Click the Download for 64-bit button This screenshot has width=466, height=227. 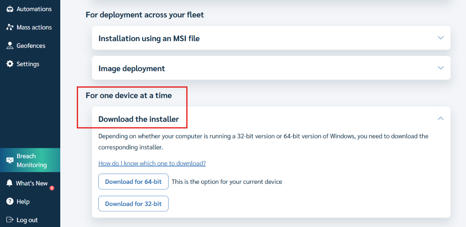click(x=133, y=182)
